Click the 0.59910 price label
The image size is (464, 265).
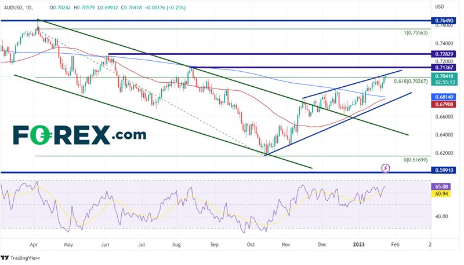(444, 170)
